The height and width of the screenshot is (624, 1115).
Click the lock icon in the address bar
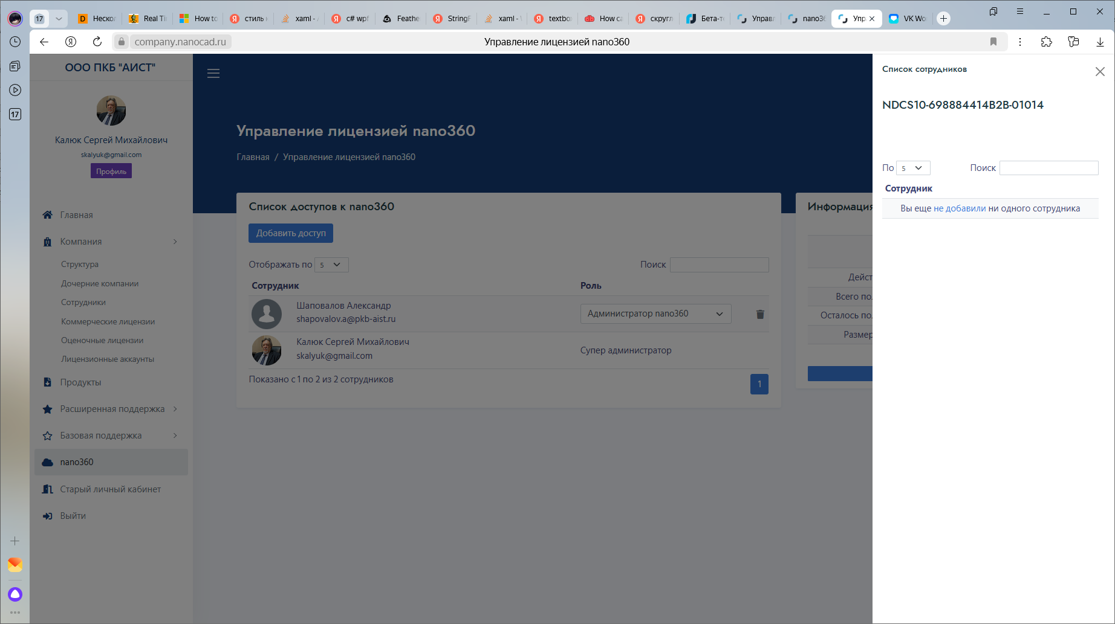[x=122, y=42]
